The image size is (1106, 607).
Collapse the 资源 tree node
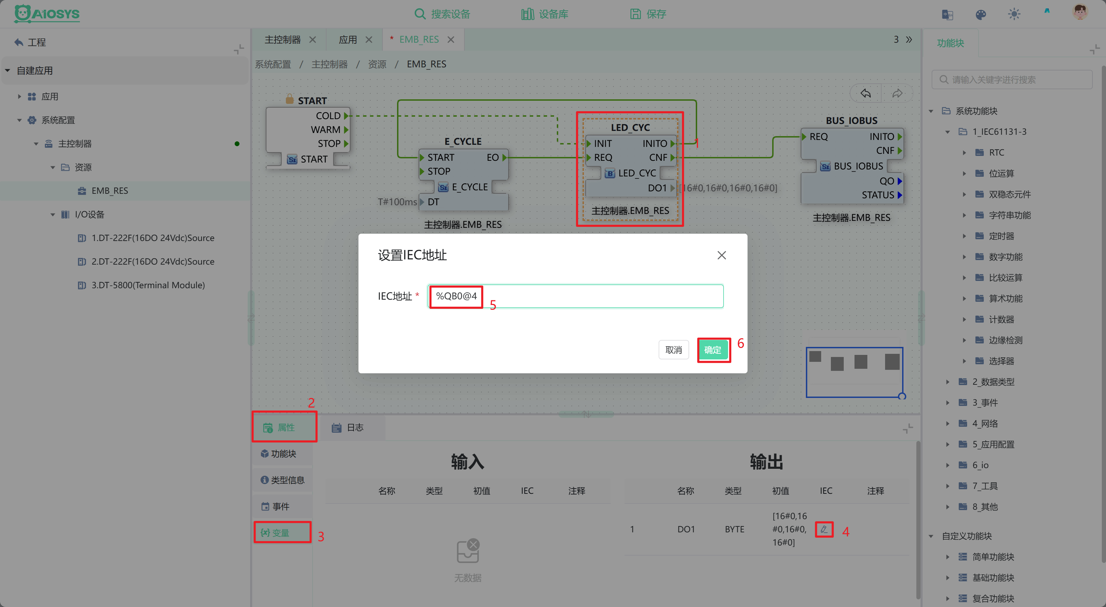point(53,167)
